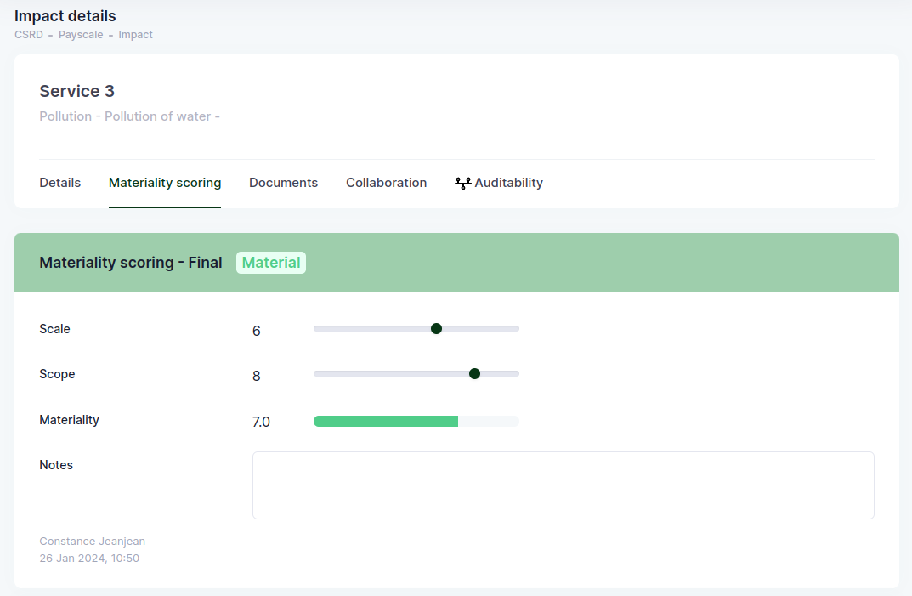Click the Scale slider handle
Image resolution: width=912 pixels, height=596 pixels.
[x=436, y=328]
